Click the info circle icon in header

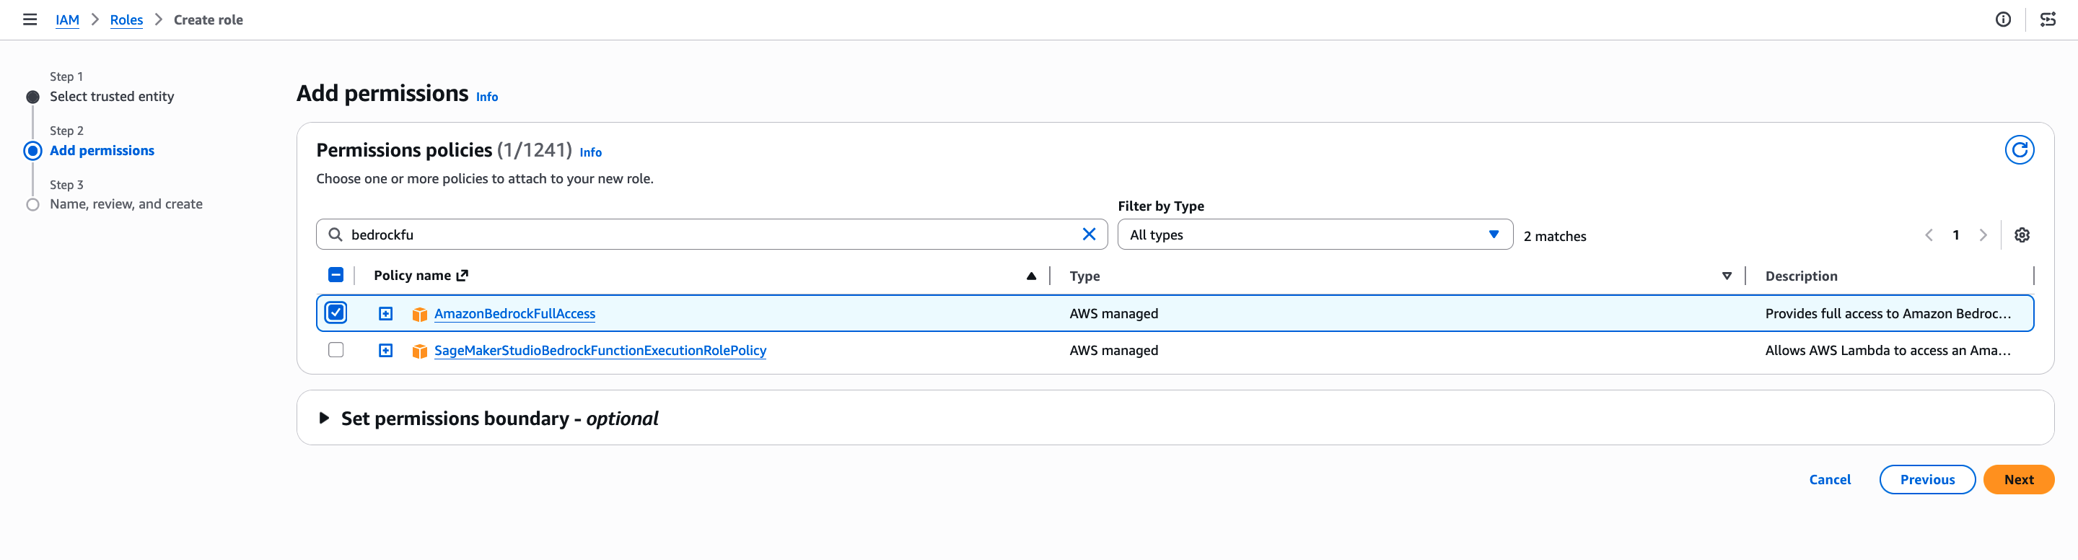(x=2002, y=19)
